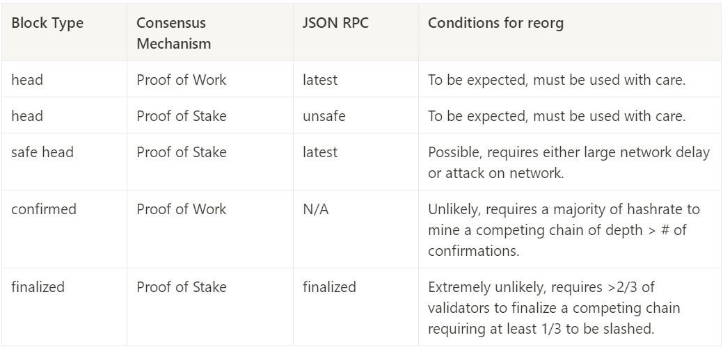Click the reorg condition starting with "Possible"
The image size is (723, 349).
pyautogui.click(x=569, y=162)
